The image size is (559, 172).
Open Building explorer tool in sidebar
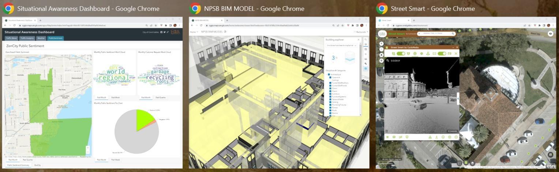pyautogui.click(x=365, y=68)
